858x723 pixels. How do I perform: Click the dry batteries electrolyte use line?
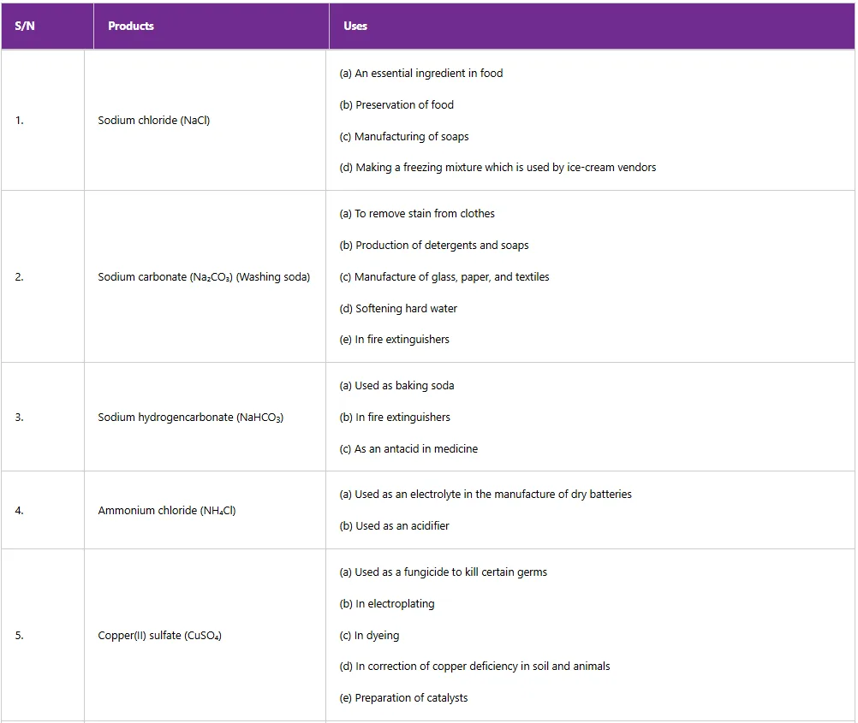[x=486, y=495]
